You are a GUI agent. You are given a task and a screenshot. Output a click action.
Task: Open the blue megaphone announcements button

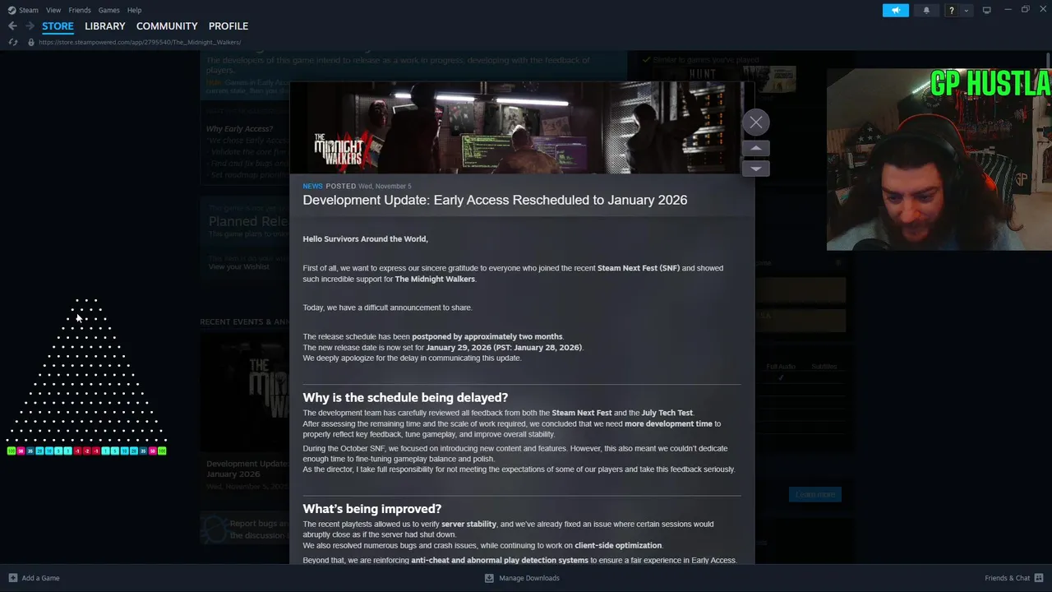pyautogui.click(x=896, y=10)
